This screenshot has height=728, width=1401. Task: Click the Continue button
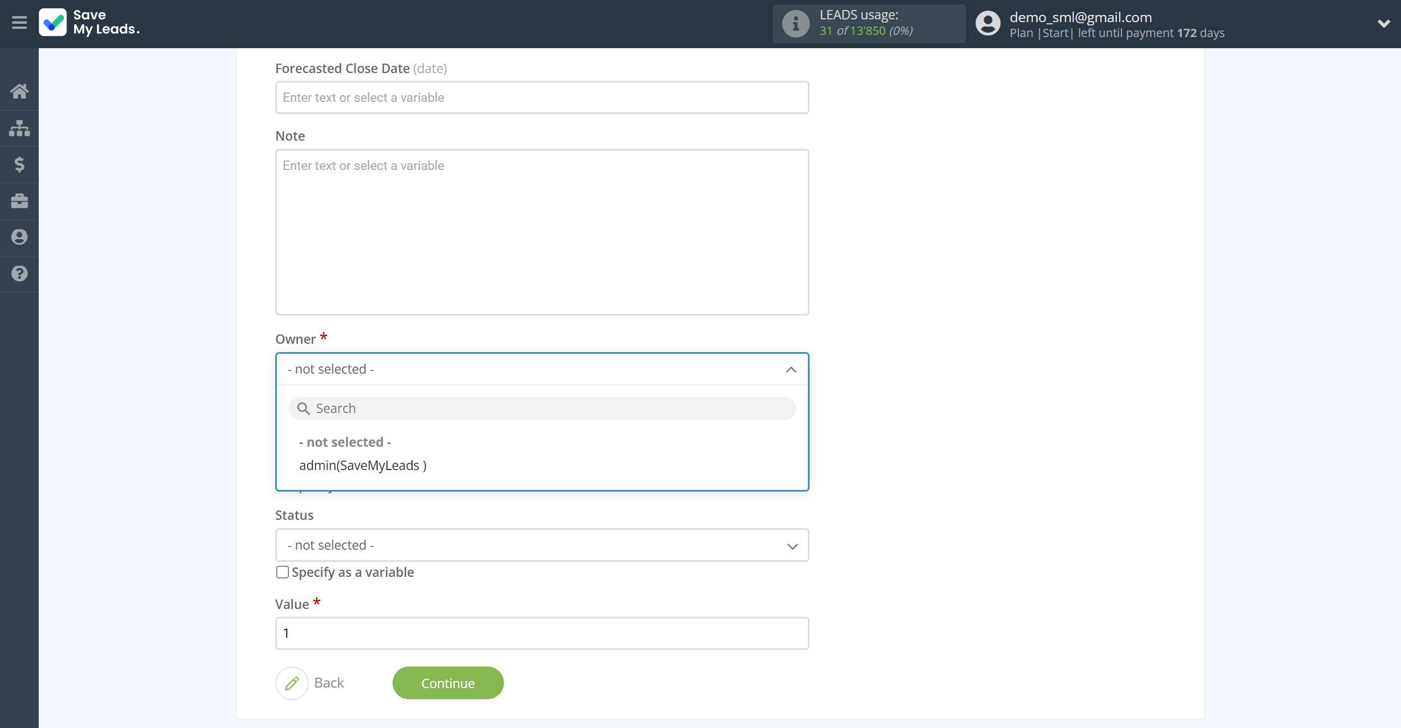coord(448,683)
